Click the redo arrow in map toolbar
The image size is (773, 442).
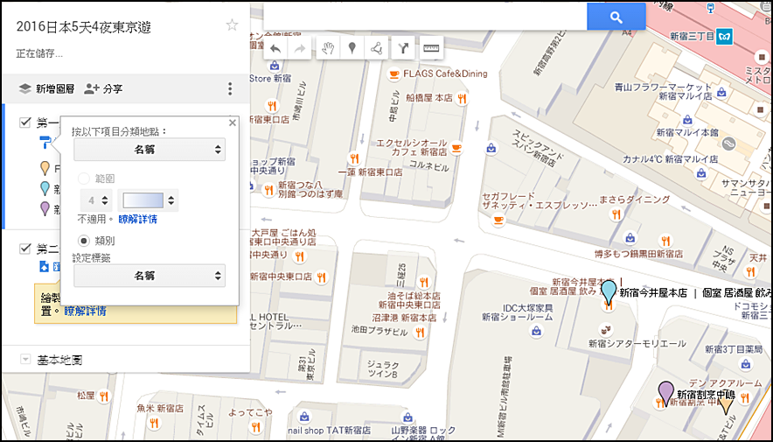click(x=300, y=48)
